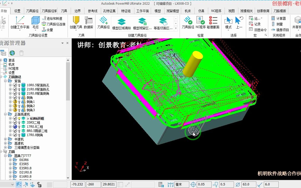
Task: Toggle the checkmark of 10R0.5背面铣孔 toolpath
Action: coord(15,85)
